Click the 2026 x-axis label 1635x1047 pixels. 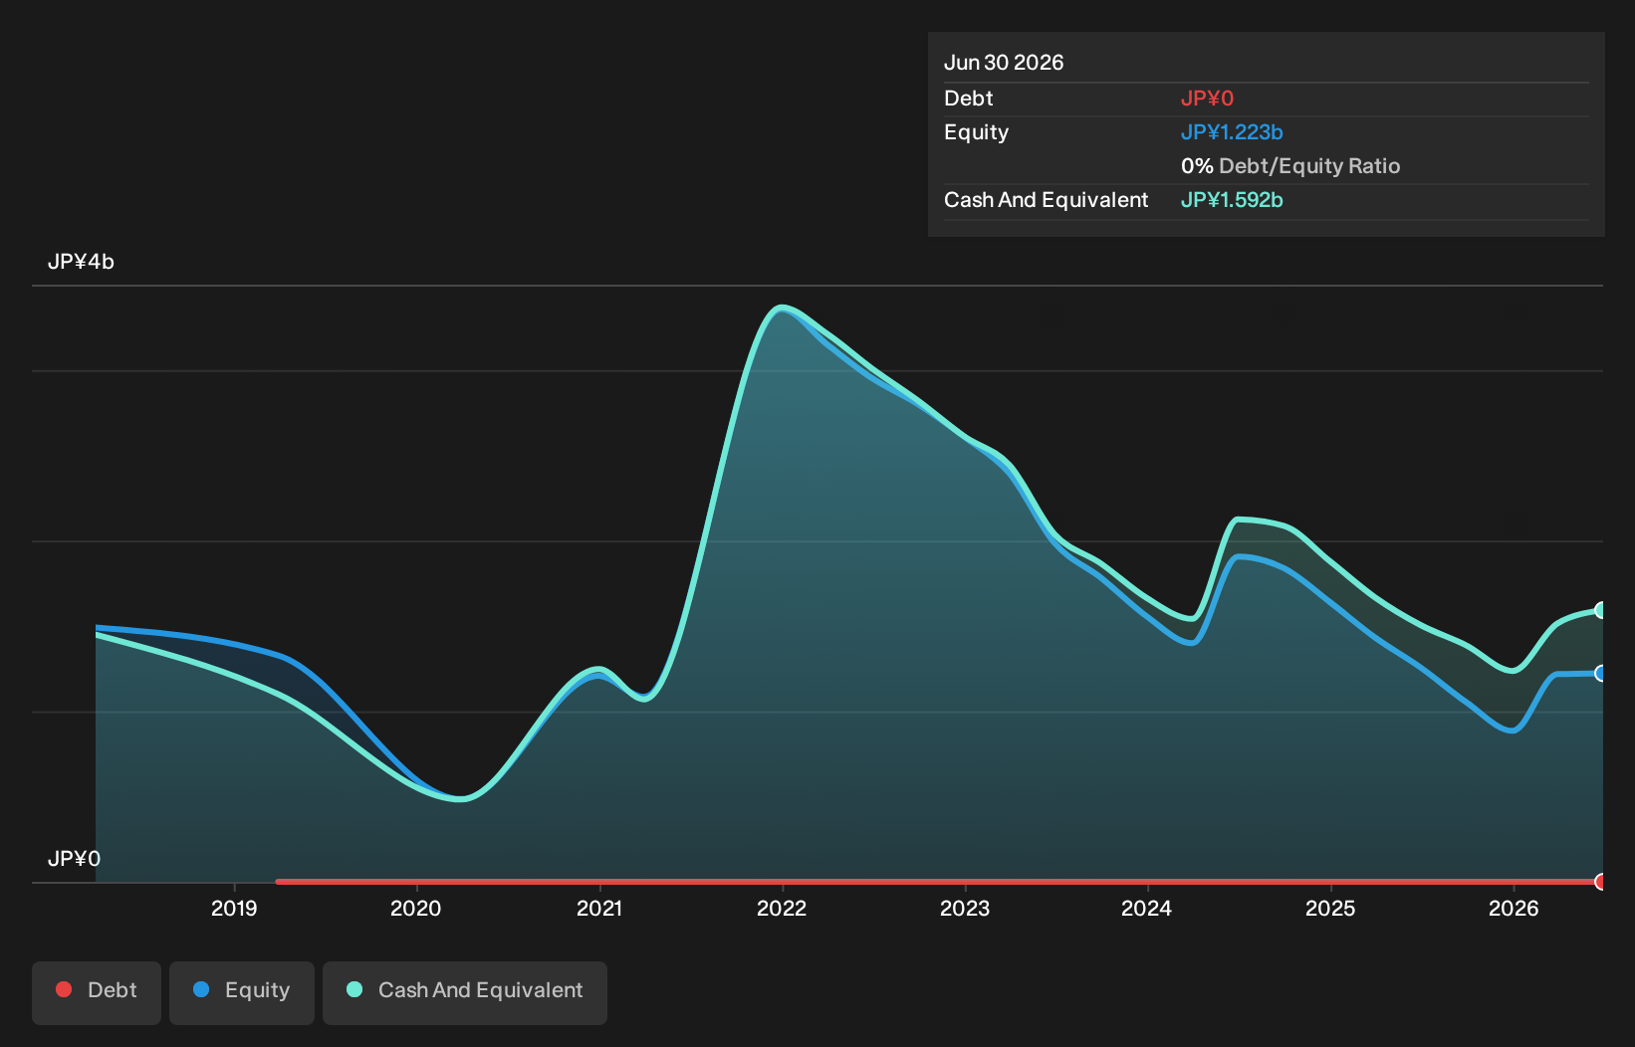click(x=1514, y=909)
